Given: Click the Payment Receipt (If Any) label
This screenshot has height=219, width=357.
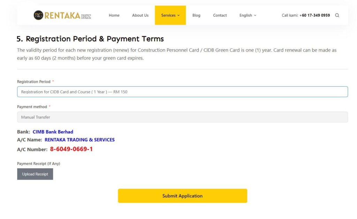Looking at the screenshot, I should 38,163.
